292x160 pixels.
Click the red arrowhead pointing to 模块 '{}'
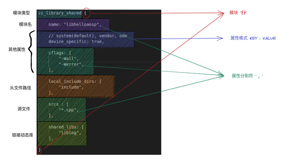point(221,13)
